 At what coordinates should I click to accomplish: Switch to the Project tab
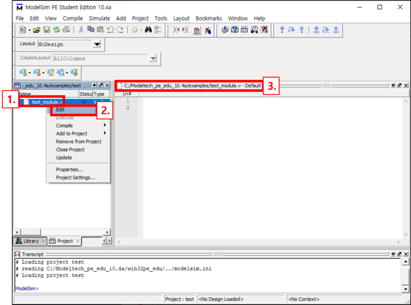[64, 241]
